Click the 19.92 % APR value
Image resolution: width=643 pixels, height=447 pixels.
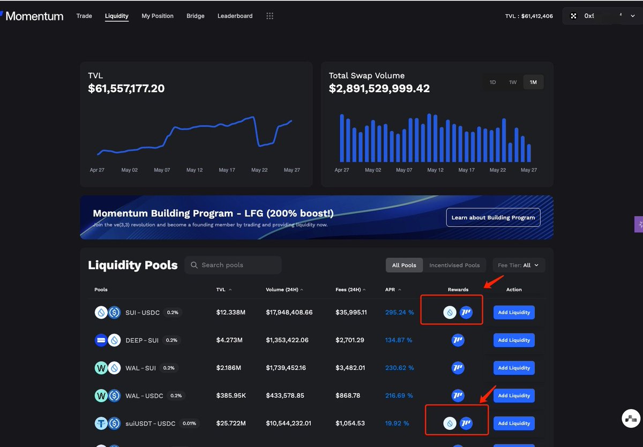(x=397, y=423)
